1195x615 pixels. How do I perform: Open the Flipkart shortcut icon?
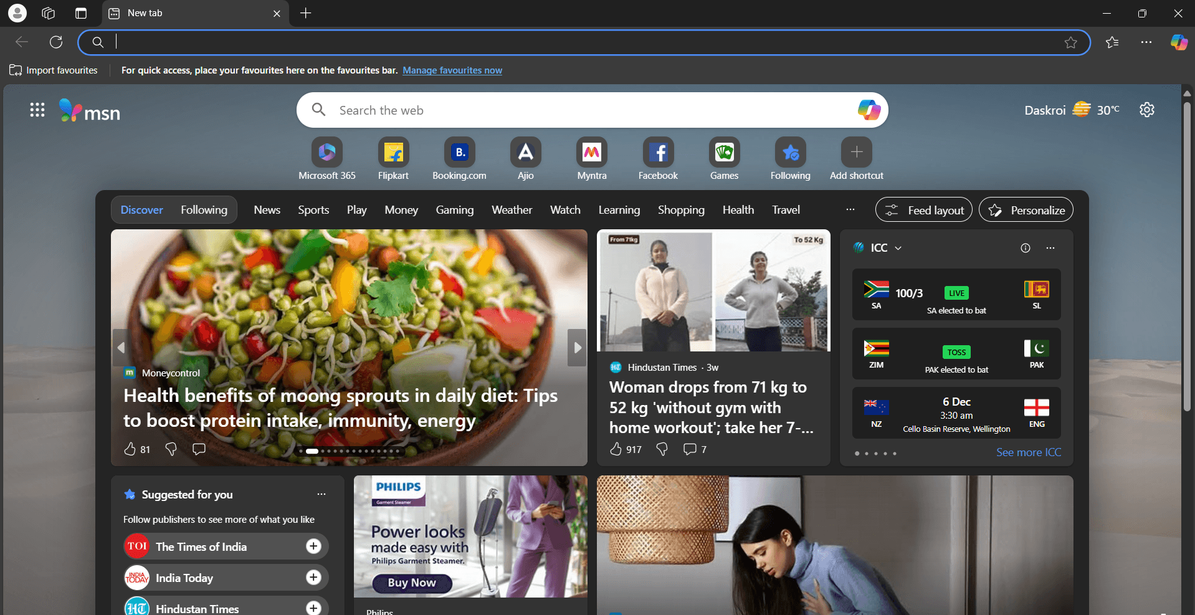[x=393, y=153]
